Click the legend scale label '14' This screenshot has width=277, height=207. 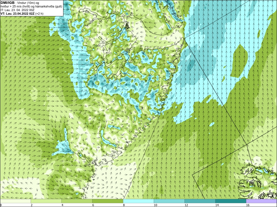pyautogui.click(x=217, y=205)
